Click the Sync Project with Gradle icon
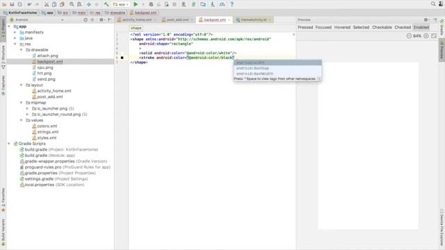Screen dimensions: 445x250 tap(193, 4)
